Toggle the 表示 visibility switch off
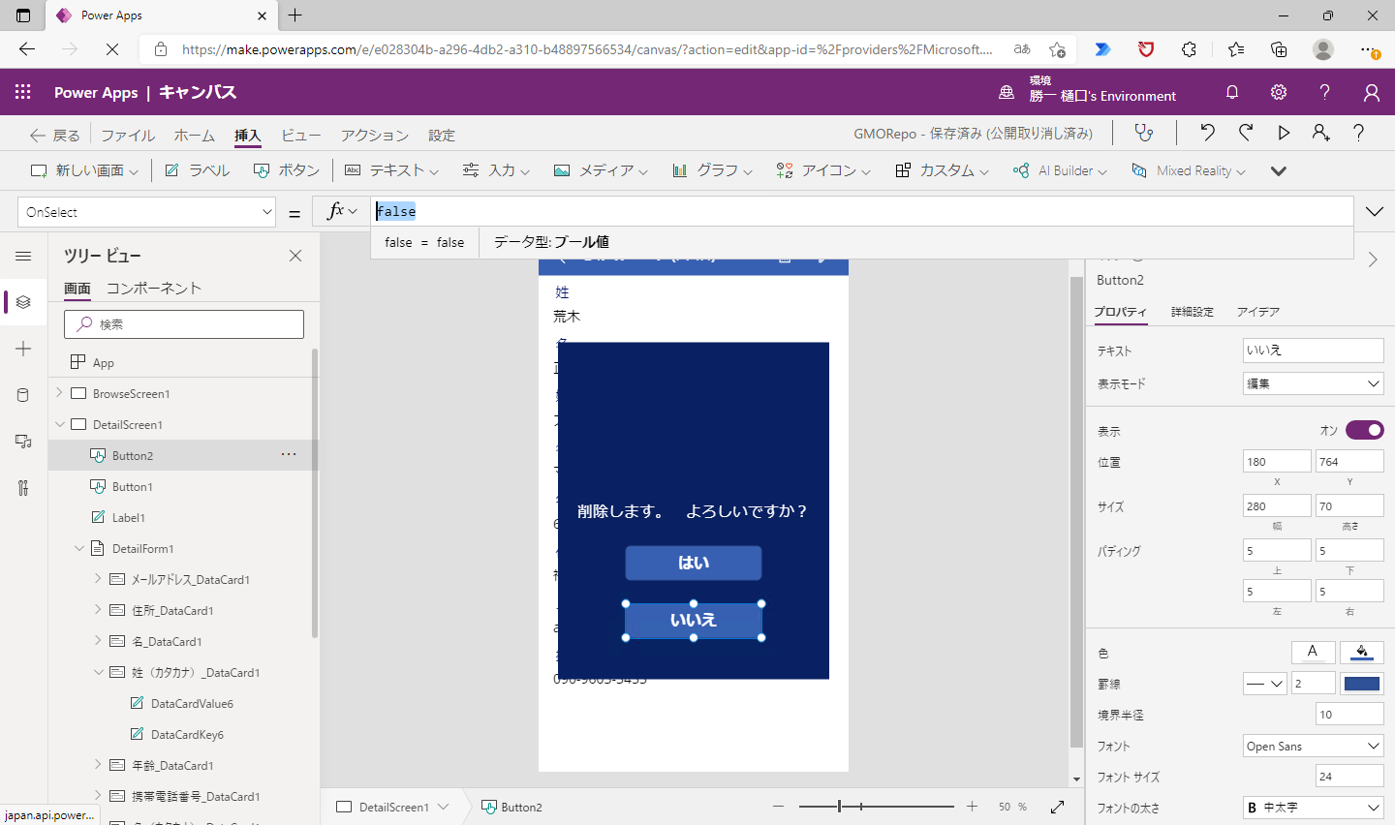Viewport: 1395px width, 825px height. pos(1364,430)
